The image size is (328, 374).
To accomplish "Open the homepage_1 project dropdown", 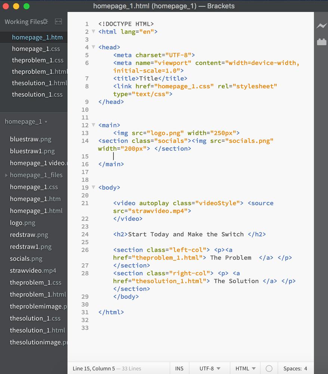I will (26, 122).
